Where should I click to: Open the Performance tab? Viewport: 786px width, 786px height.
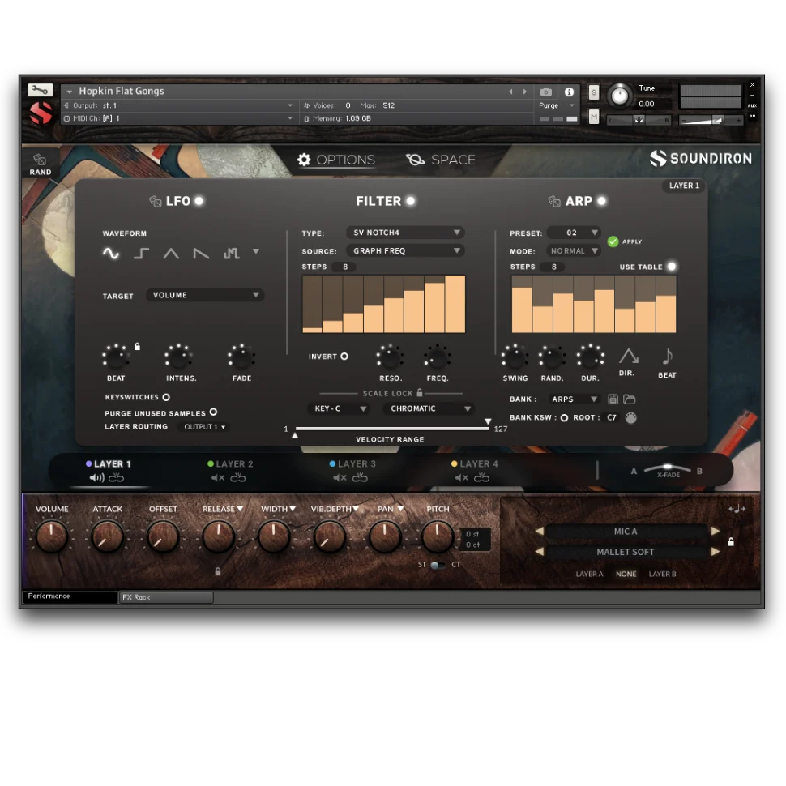(x=70, y=596)
